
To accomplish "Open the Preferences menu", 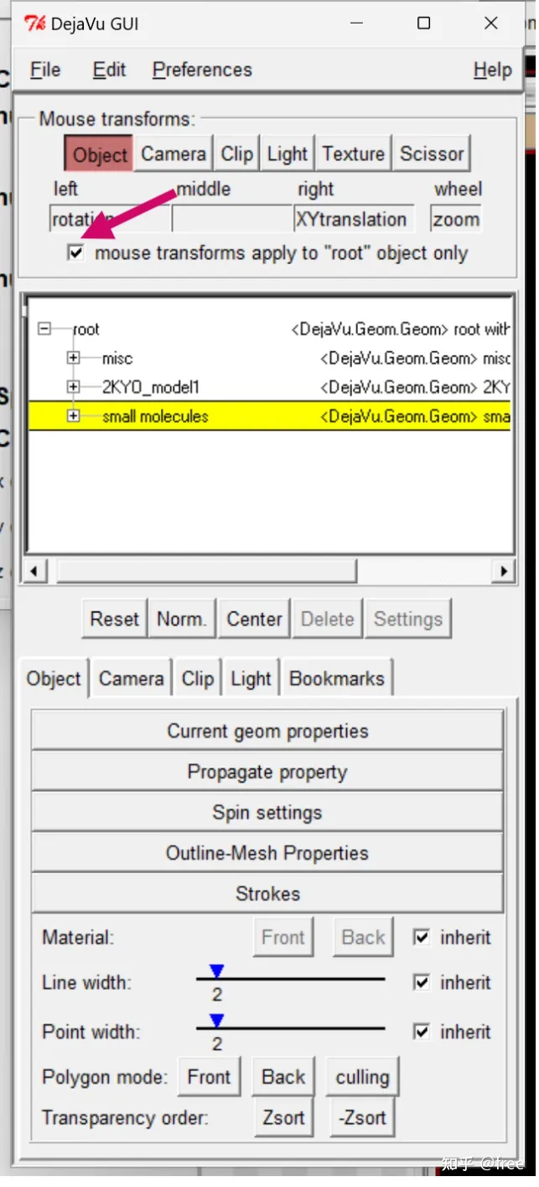I will pyautogui.click(x=202, y=70).
